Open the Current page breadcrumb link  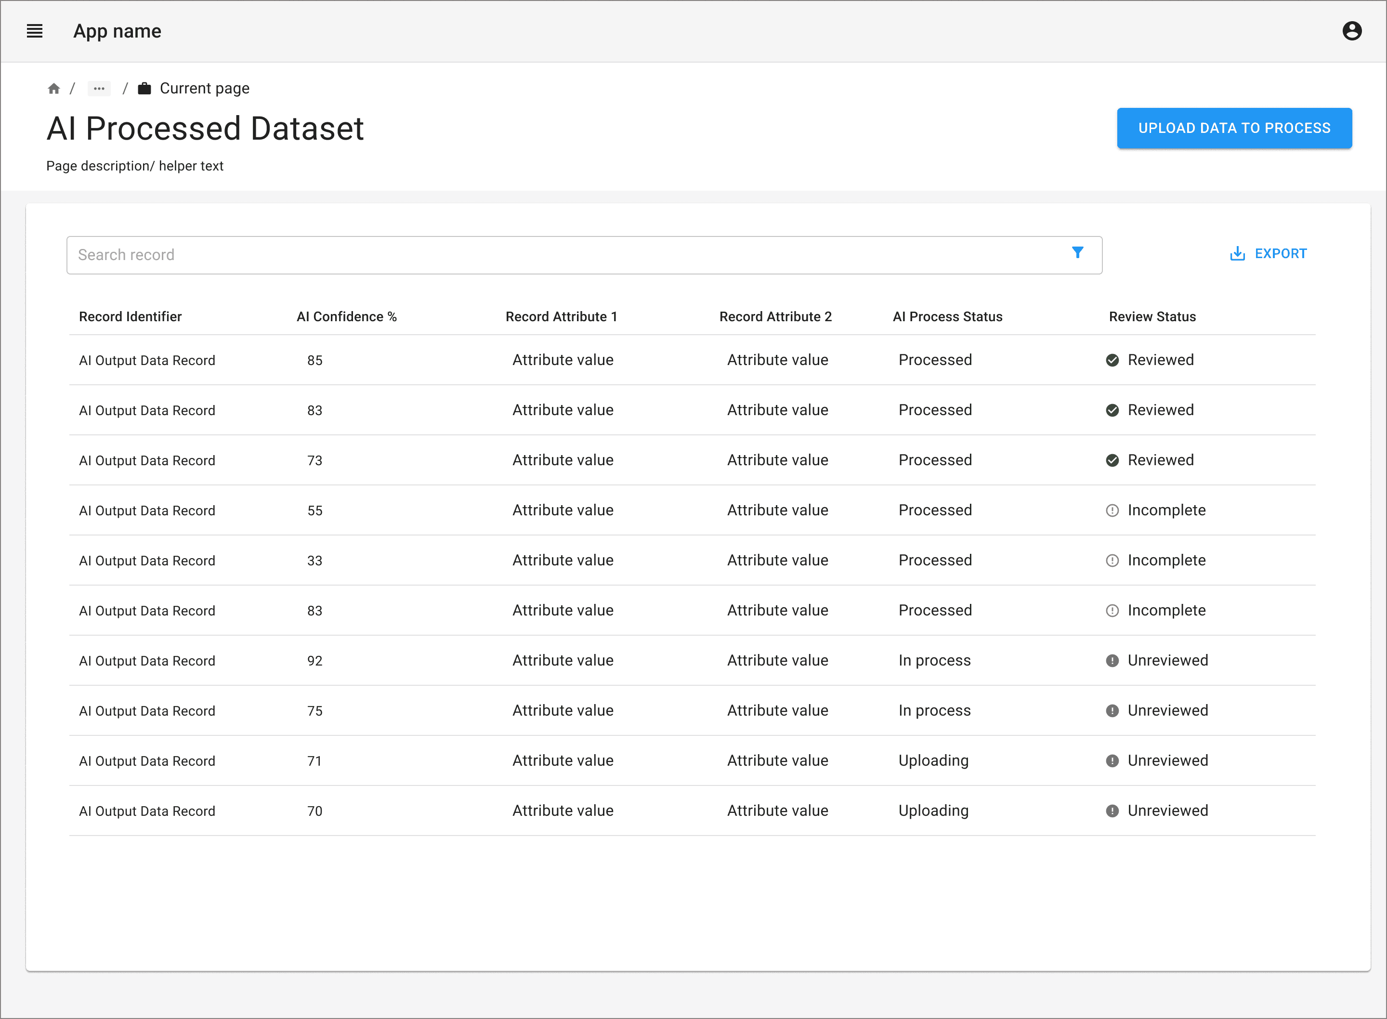(x=204, y=88)
